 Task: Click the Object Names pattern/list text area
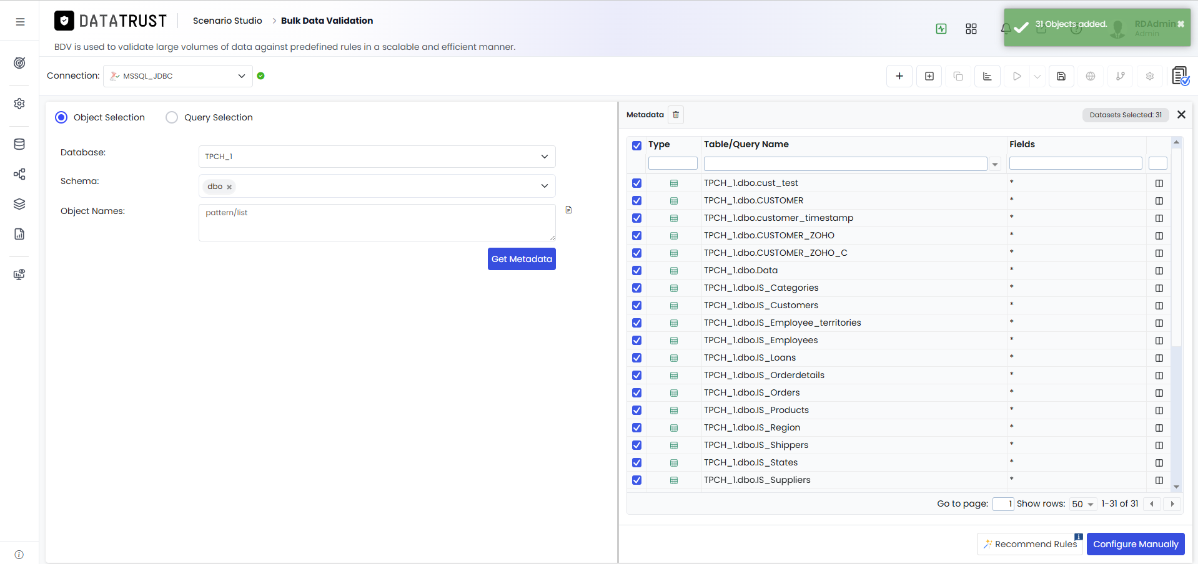coord(377,223)
